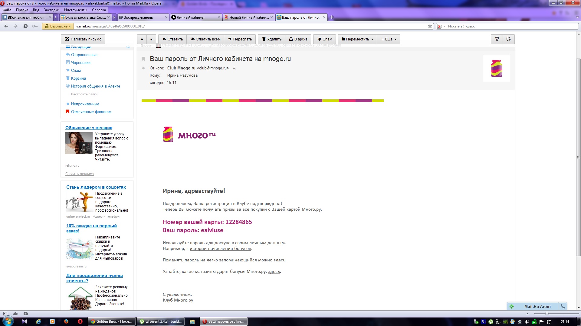Reload the page with refresh icon
The width and height of the screenshot is (581, 326).
coord(25,26)
